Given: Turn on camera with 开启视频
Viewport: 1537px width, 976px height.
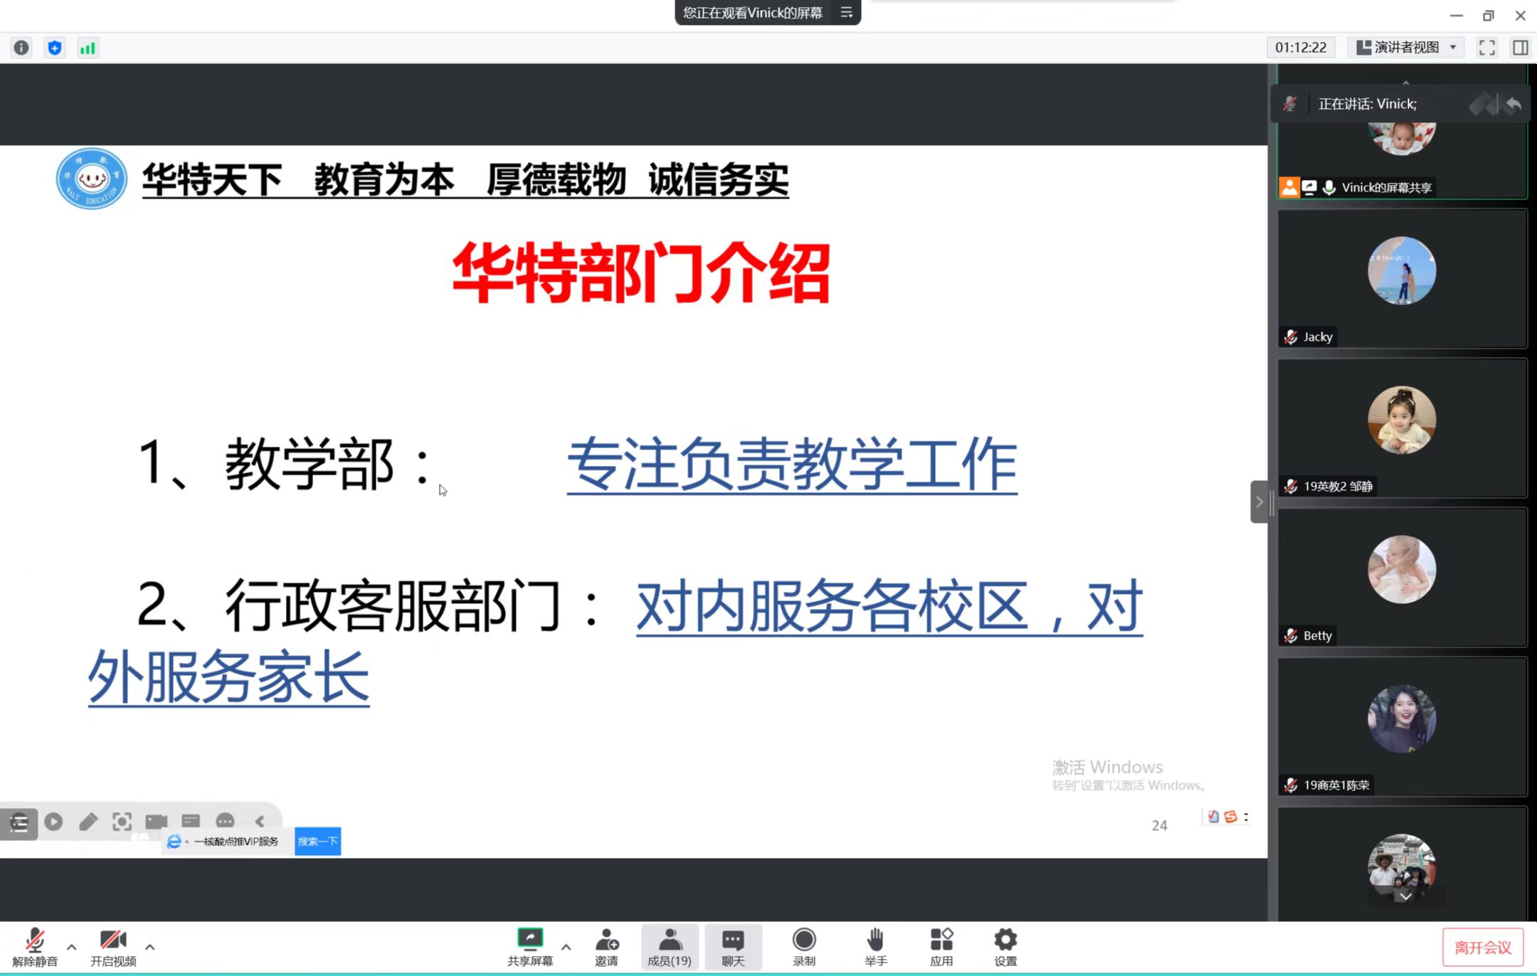Looking at the screenshot, I should 113,947.
